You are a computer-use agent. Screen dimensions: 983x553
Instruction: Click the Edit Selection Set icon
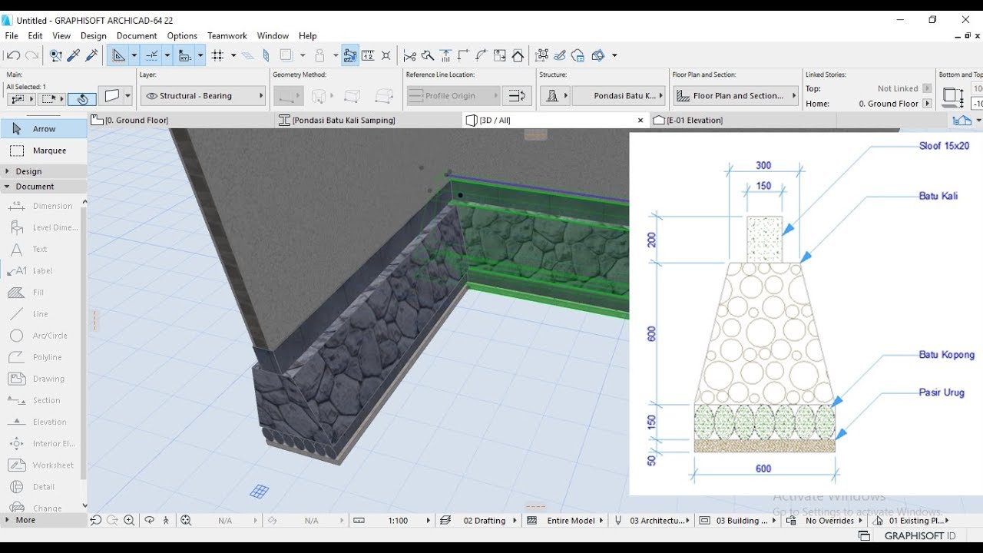click(542, 55)
